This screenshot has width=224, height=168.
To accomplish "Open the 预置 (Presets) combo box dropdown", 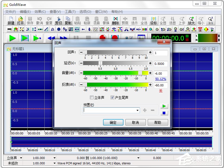I will pos(137,110).
